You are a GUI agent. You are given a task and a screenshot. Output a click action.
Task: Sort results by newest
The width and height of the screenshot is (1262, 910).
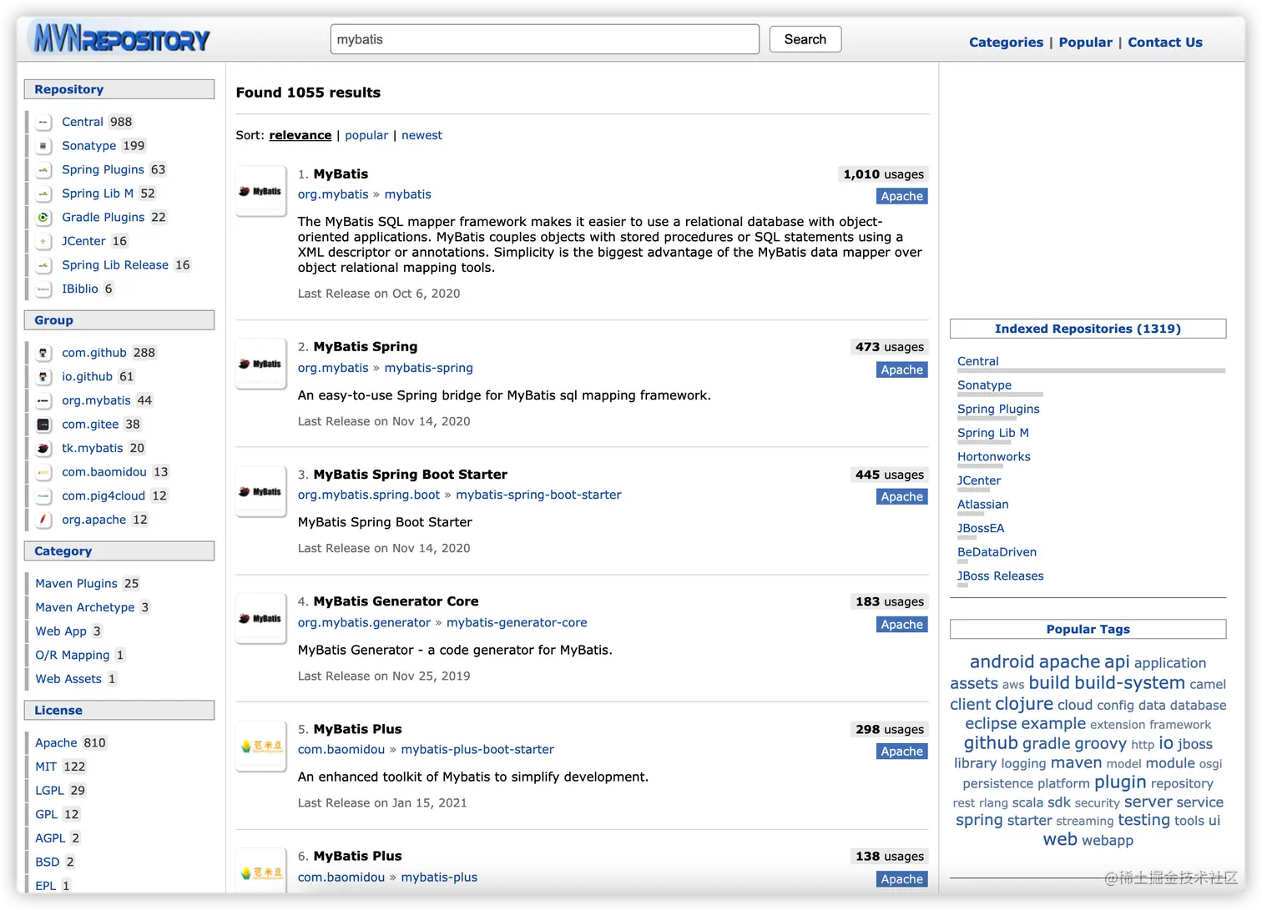pos(422,135)
